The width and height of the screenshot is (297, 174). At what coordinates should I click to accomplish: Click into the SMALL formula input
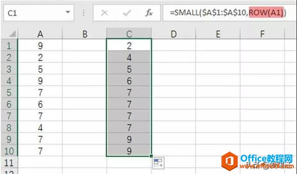[x=229, y=12]
